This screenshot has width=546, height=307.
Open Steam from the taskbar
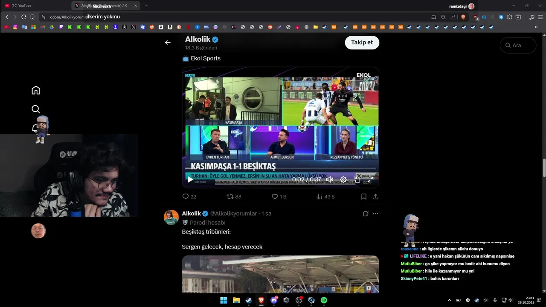pos(248,300)
